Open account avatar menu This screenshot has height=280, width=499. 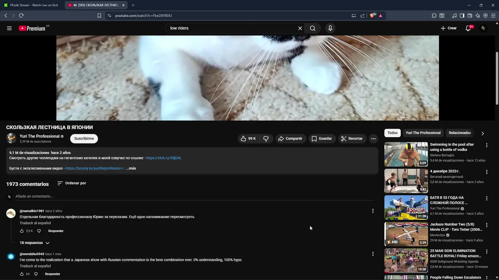483,28
